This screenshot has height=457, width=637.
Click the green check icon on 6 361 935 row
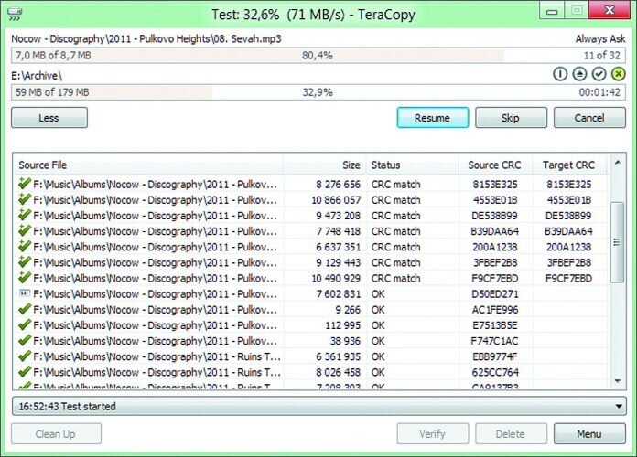(x=25, y=356)
